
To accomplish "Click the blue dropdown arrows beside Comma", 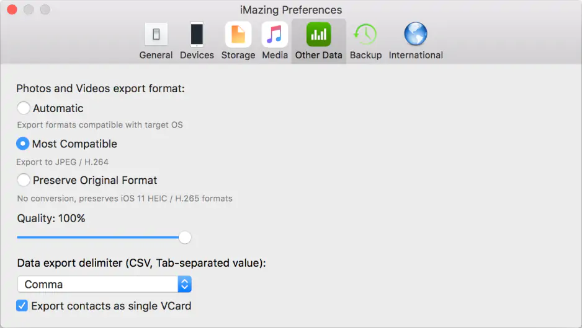I will [184, 285].
